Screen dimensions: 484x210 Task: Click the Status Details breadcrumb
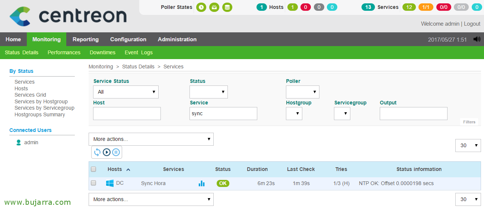pyautogui.click(x=138, y=67)
